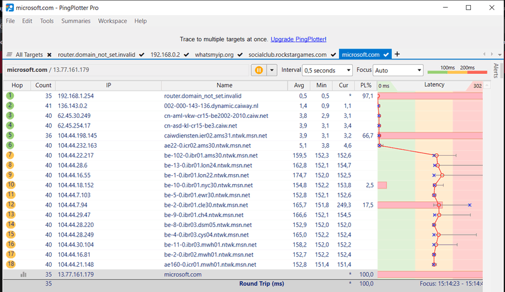Select the hop 3 green circle icon

pos(10,115)
